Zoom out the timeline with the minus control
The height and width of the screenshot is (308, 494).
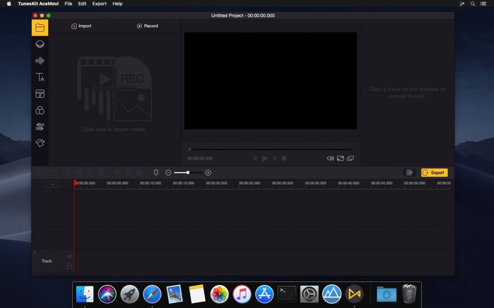(168, 172)
